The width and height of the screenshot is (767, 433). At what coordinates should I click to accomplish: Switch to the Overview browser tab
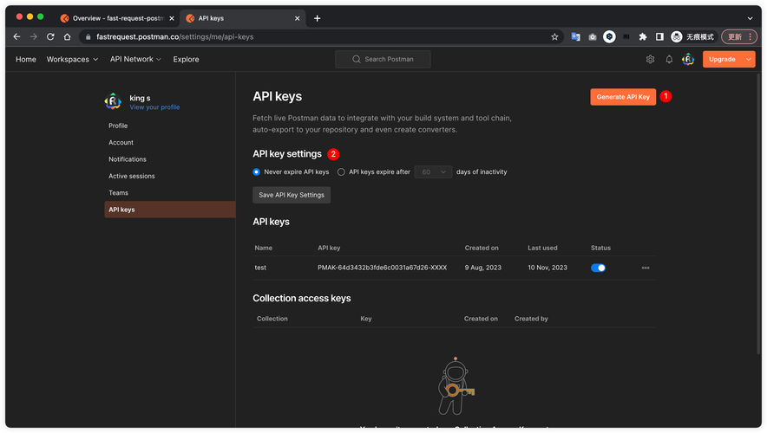point(116,18)
